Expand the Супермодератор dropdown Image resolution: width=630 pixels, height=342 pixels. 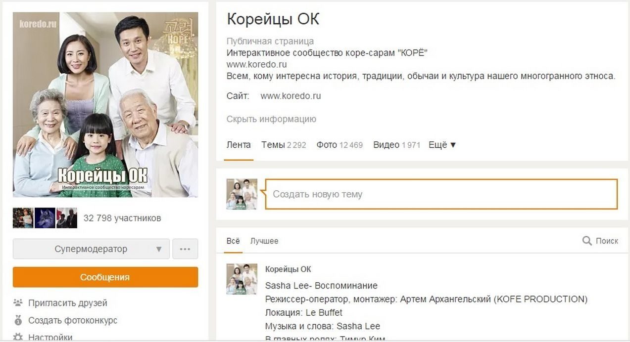[91, 249]
